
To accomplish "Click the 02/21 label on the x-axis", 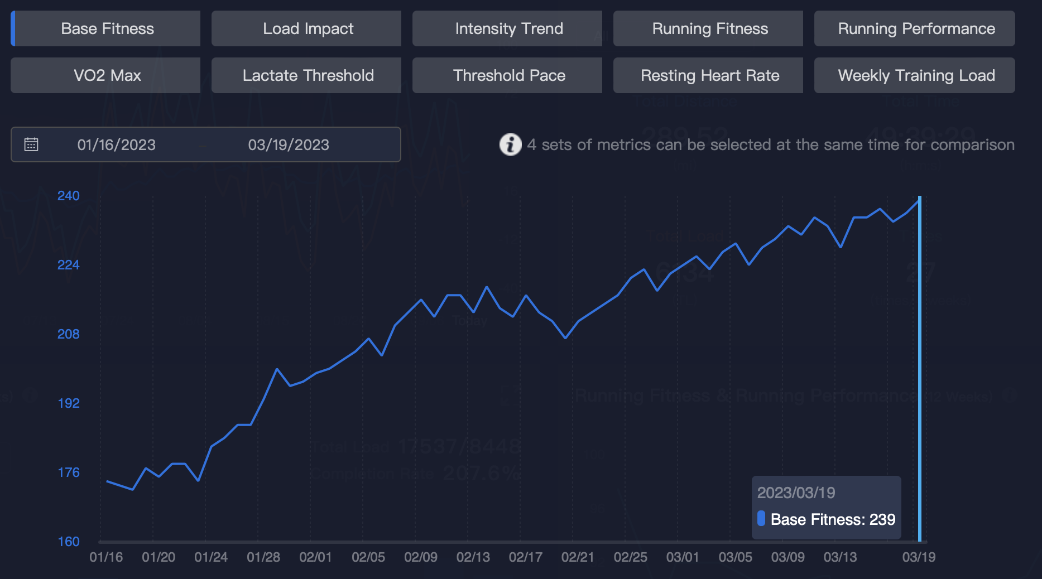I will coord(578,557).
